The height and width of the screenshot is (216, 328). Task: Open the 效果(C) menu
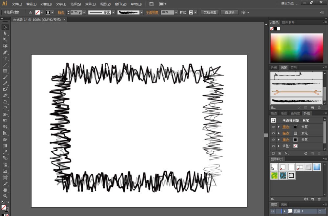coord(91,4)
